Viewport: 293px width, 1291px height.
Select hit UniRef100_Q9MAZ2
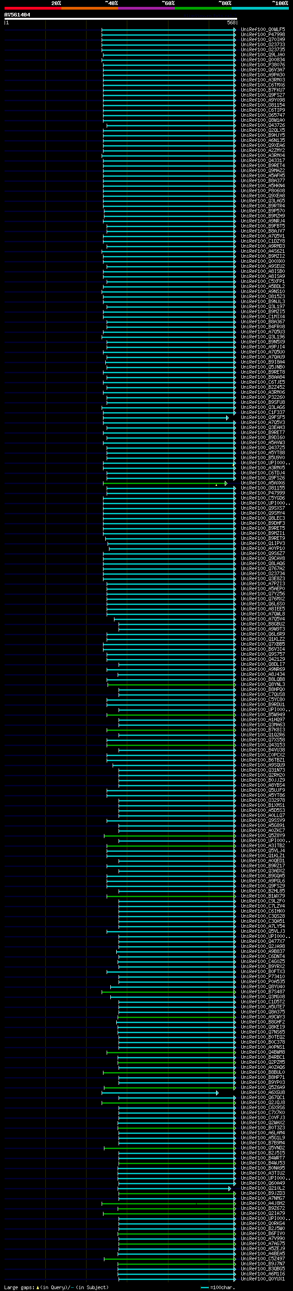262,170
